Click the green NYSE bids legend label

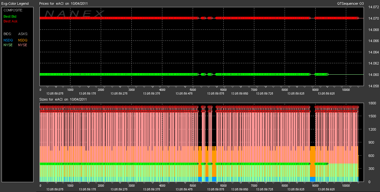8,45
